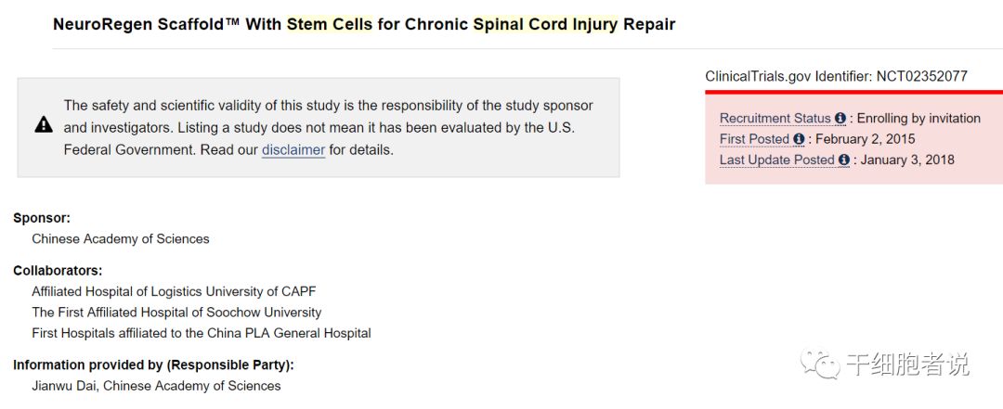
Task: Open the Last Update Posted link
Action: pos(776,160)
